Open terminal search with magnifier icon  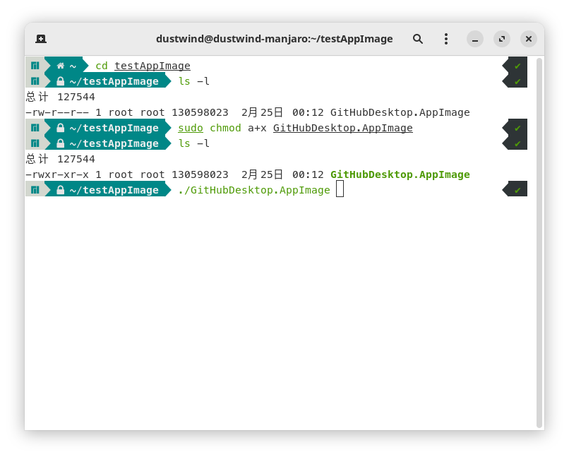tap(418, 39)
